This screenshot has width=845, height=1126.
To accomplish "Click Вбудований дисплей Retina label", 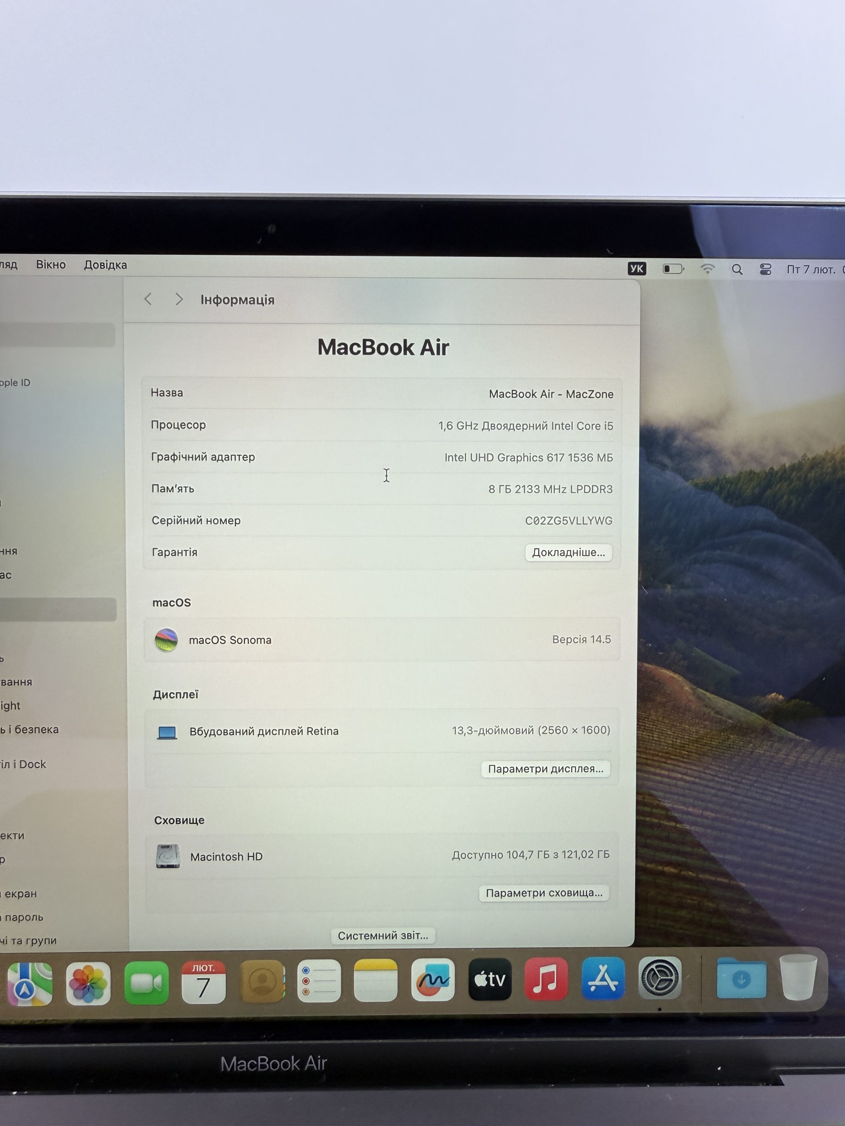I will [264, 731].
